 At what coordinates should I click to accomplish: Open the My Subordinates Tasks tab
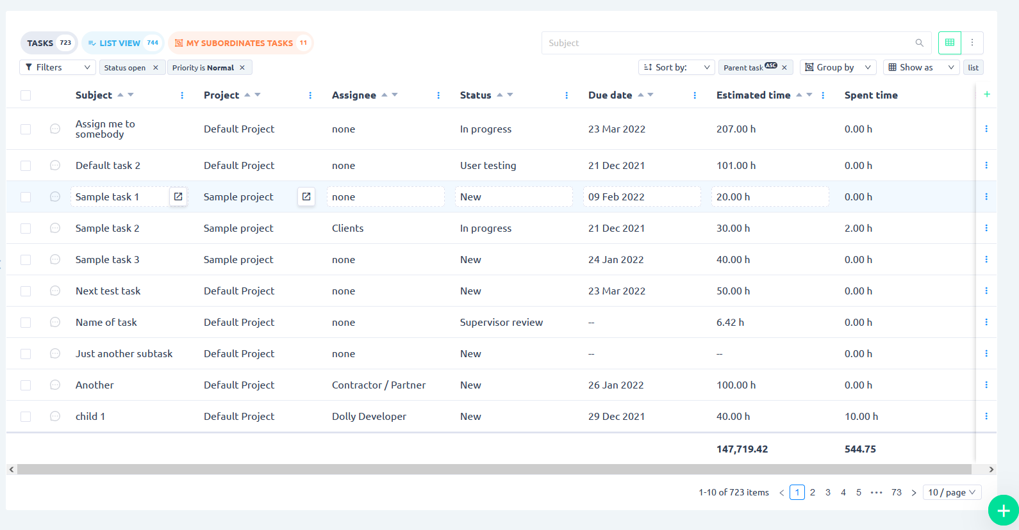pyautogui.click(x=240, y=43)
